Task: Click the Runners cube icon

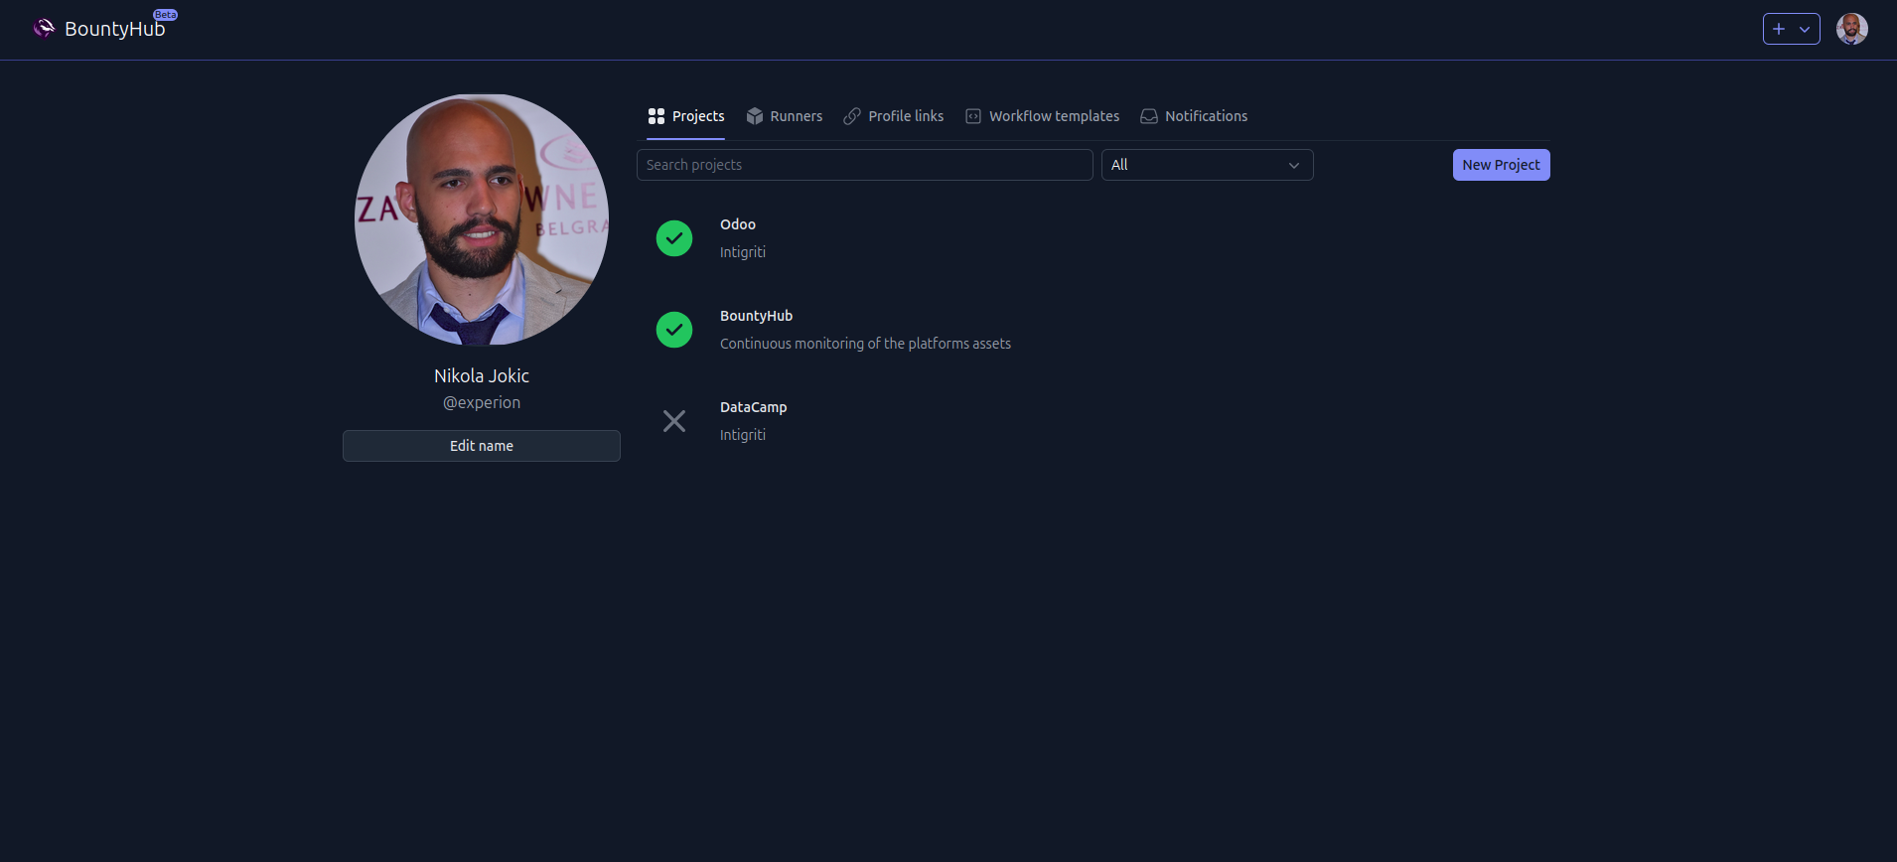Action: [x=755, y=116]
